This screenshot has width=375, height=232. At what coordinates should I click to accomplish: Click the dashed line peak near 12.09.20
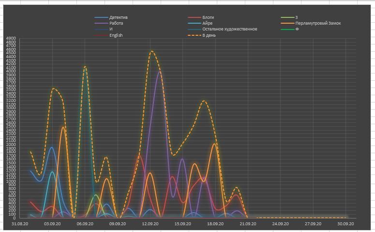(152, 51)
